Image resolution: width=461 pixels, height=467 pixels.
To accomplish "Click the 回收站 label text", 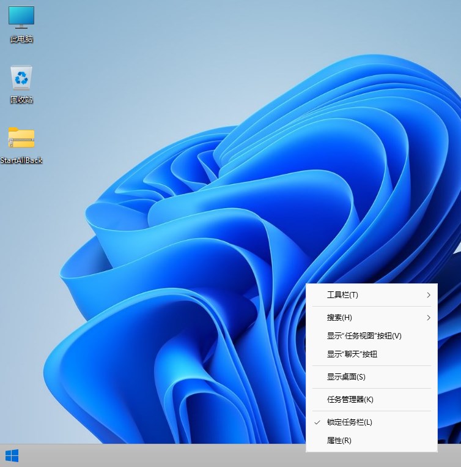I will click(x=21, y=100).
